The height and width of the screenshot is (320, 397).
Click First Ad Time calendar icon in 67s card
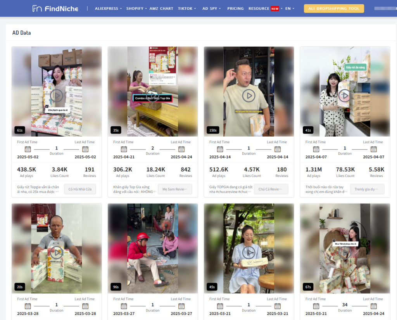coord(316,306)
